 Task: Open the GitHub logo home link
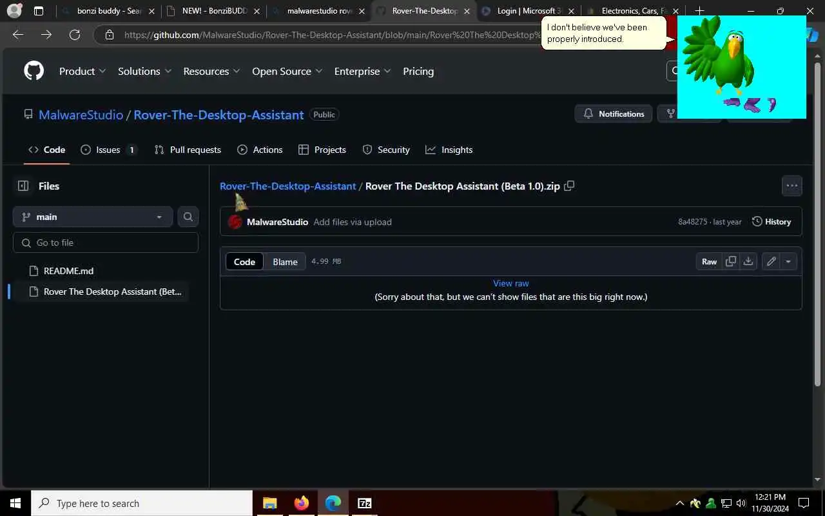(x=34, y=71)
